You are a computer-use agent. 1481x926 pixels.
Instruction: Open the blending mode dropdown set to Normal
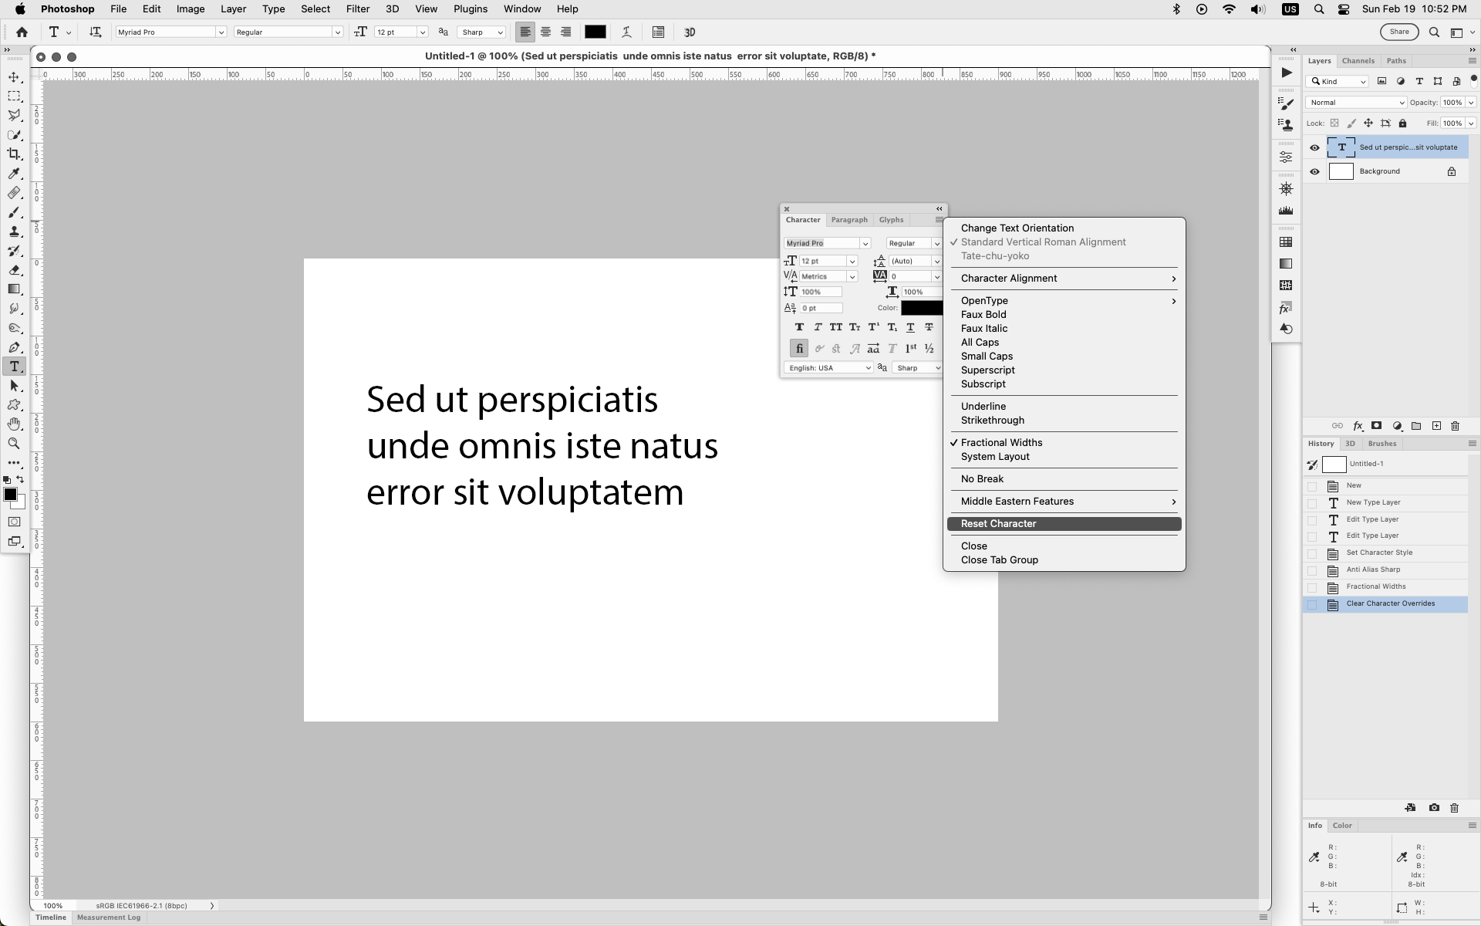pos(1355,102)
